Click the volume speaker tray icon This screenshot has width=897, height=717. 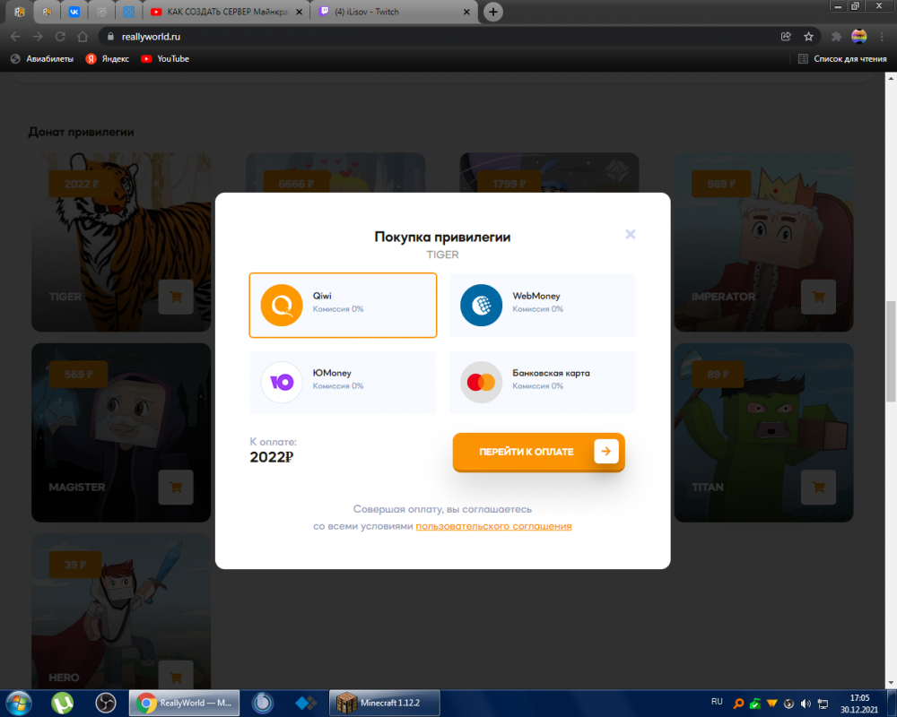pos(806,704)
